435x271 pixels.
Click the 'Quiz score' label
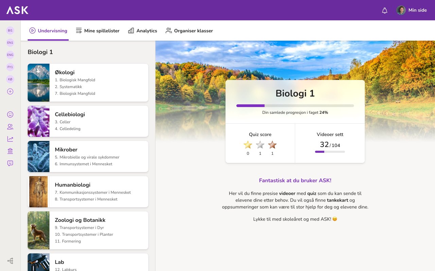260,134
